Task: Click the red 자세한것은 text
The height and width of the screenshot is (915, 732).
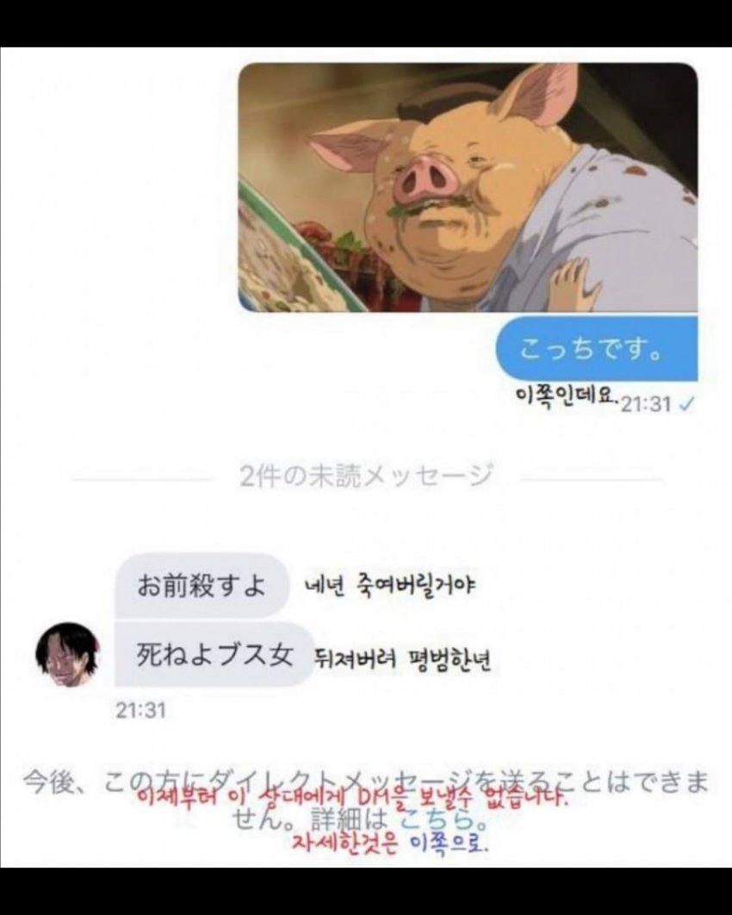Action: pos(345,842)
